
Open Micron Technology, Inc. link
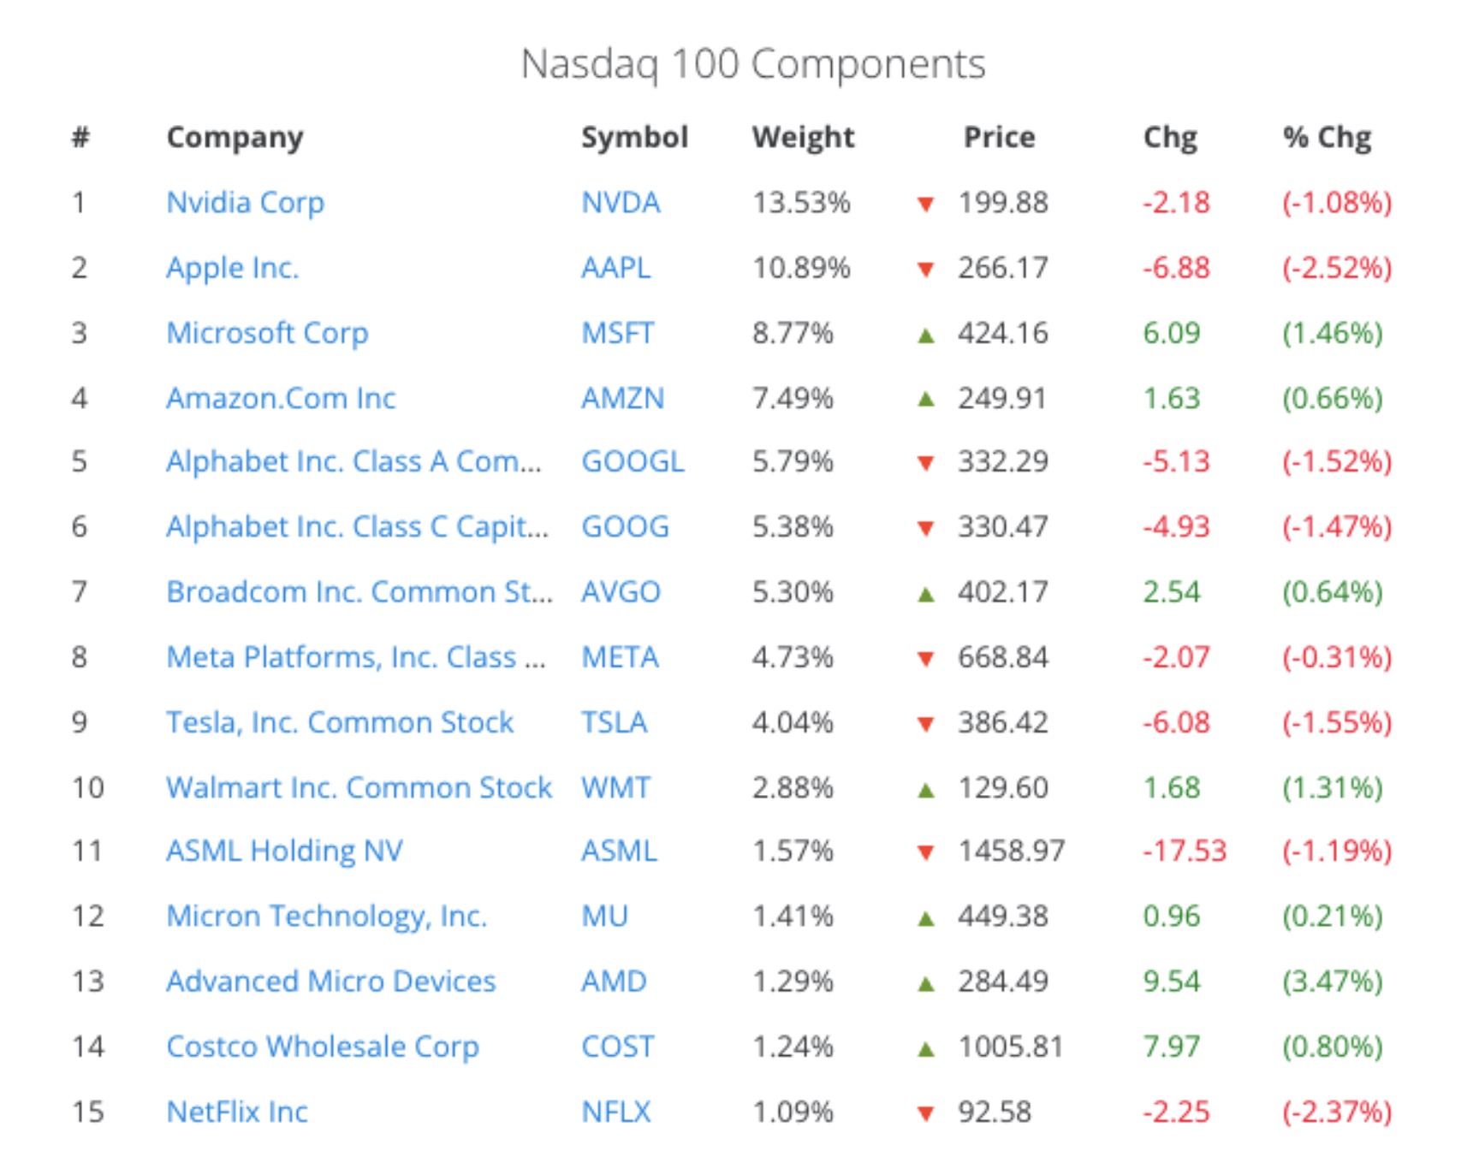coord(326,917)
